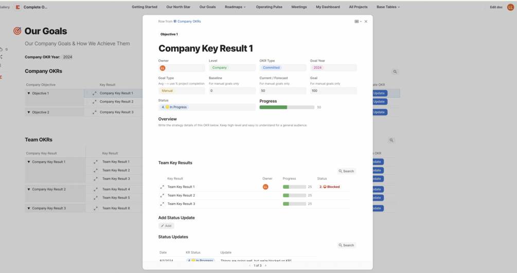Collapse the Company Key Result 3 group
The height and width of the screenshot is (273, 517).
pos(29,208)
